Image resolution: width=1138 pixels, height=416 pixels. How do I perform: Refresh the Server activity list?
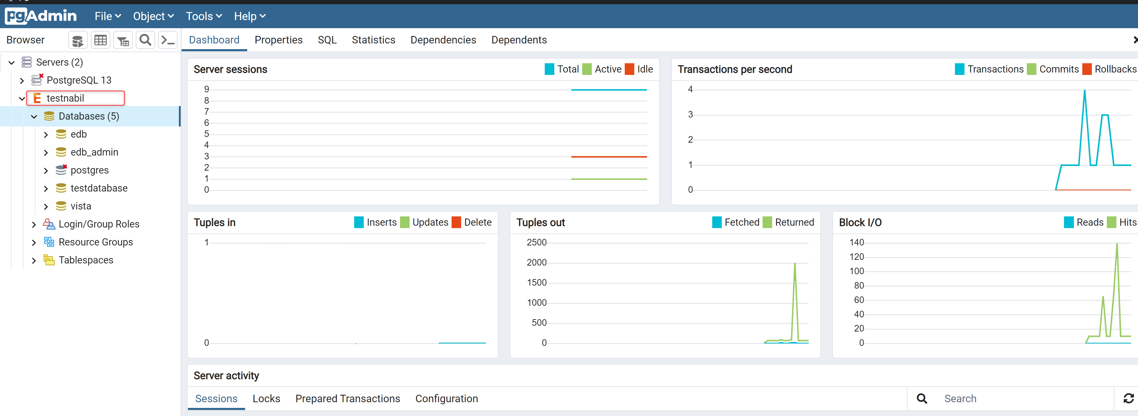tap(1128, 399)
